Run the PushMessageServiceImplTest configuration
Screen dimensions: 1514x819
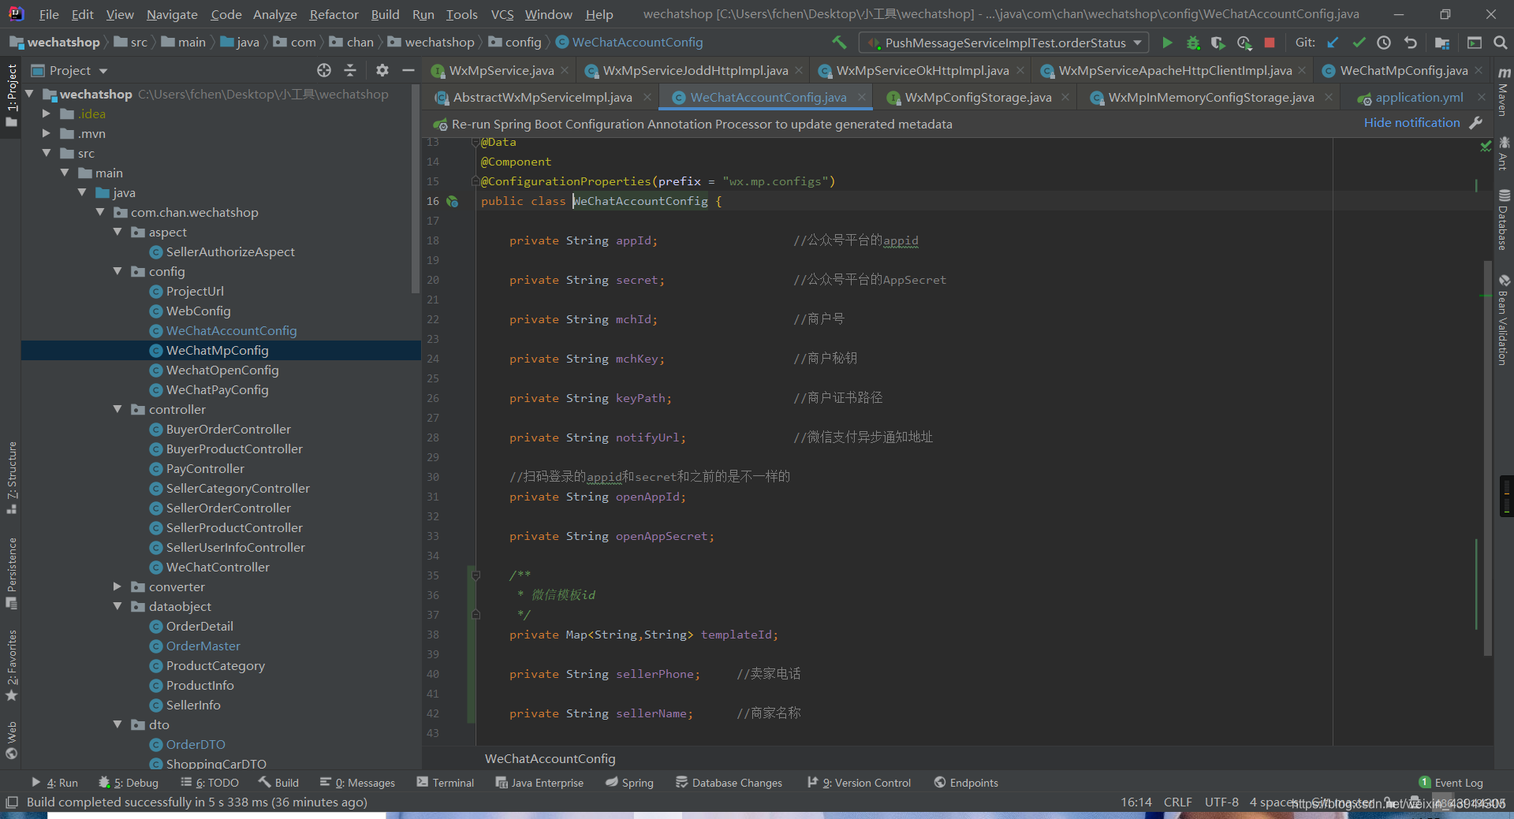(x=1167, y=43)
